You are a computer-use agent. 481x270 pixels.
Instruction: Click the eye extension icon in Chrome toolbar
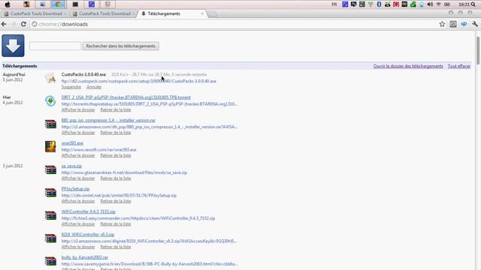point(464,24)
